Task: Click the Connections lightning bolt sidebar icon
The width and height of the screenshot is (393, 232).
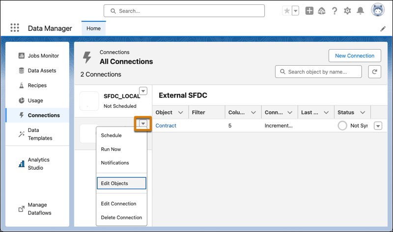Action: pyautogui.click(x=22, y=115)
